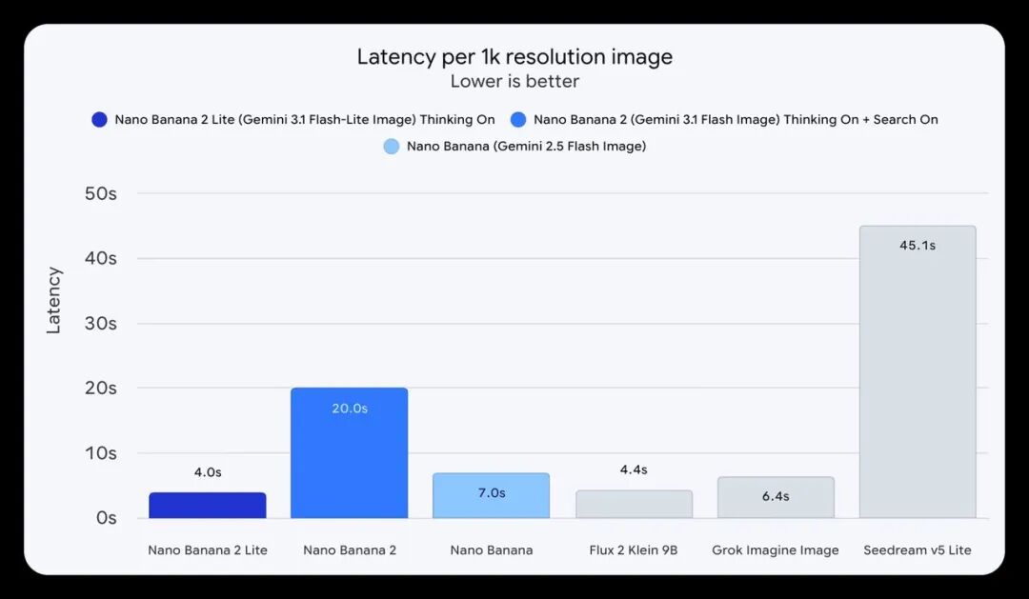Click the dark blue Nano Banana 2 Lite legend dot
Viewport: 1029px width, 599px height.
[x=99, y=119]
